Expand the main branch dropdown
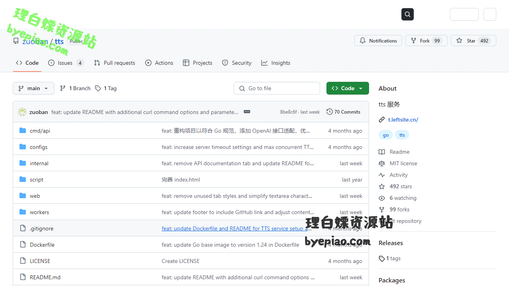The width and height of the screenshot is (509, 286). (33, 88)
